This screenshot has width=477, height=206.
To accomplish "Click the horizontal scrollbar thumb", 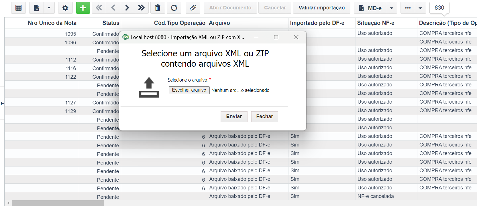I will [x=58, y=203].
